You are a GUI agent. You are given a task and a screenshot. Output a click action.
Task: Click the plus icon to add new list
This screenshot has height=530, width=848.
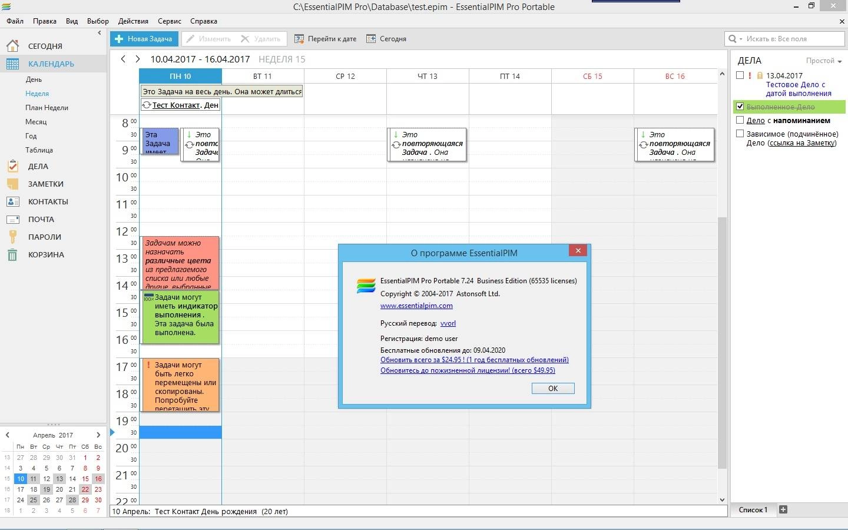tap(783, 509)
